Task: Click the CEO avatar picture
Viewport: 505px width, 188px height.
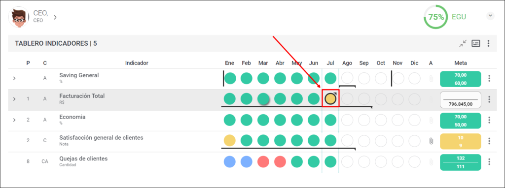Action: click(x=19, y=17)
